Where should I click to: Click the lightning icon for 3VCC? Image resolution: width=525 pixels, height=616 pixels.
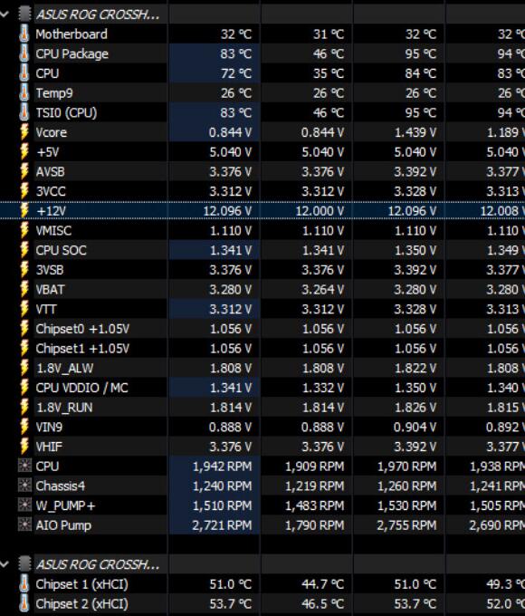(24, 191)
